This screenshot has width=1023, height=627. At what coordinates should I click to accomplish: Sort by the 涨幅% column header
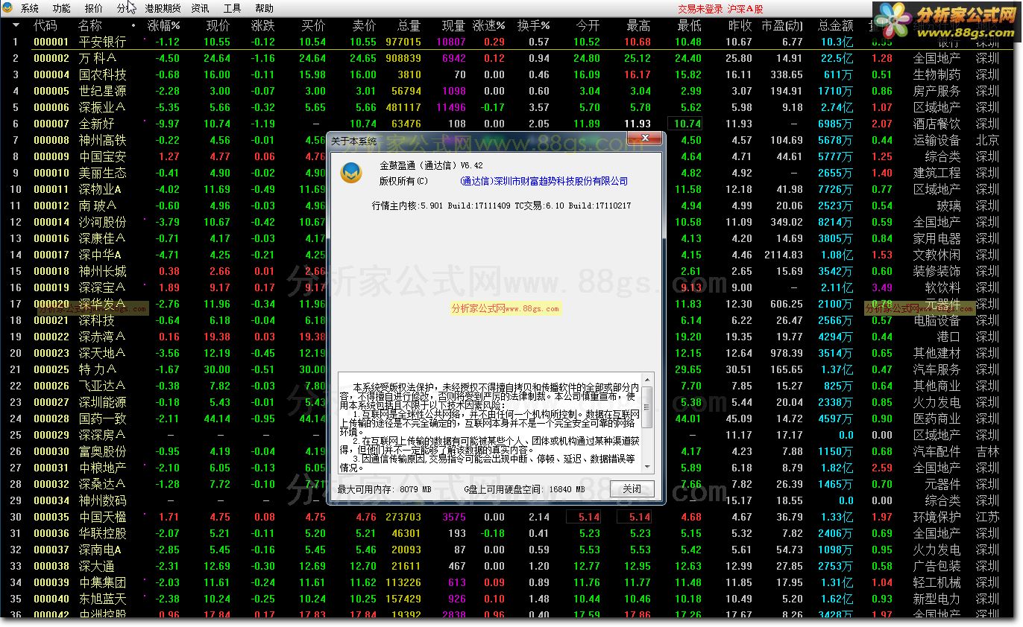pos(164,25)
